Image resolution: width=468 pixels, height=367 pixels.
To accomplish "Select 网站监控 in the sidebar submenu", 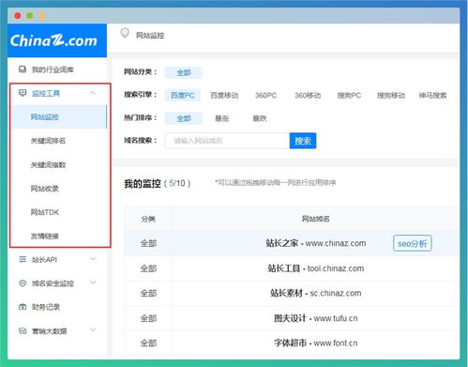I will click(x=59, y=117).
